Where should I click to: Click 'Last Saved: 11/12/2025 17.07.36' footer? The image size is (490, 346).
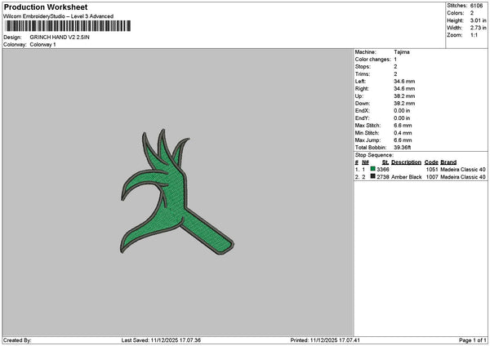pyautogui.click(x=161, y=340)
